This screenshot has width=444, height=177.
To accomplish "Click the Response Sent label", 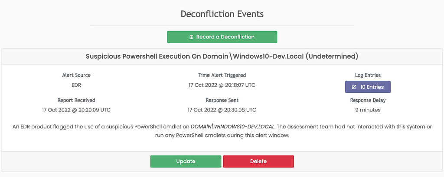I will click(x=222, y=100).
